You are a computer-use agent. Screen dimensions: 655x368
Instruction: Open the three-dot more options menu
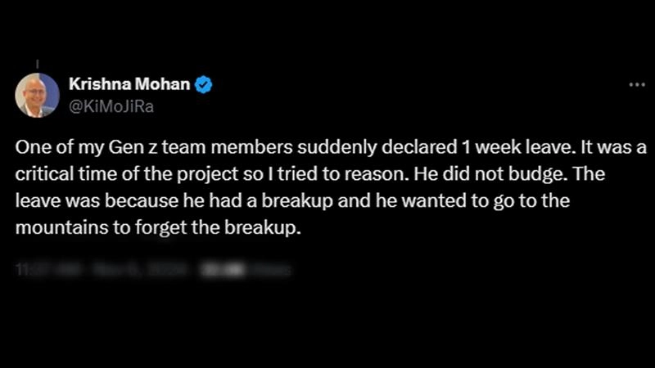[x=637, y=84]
